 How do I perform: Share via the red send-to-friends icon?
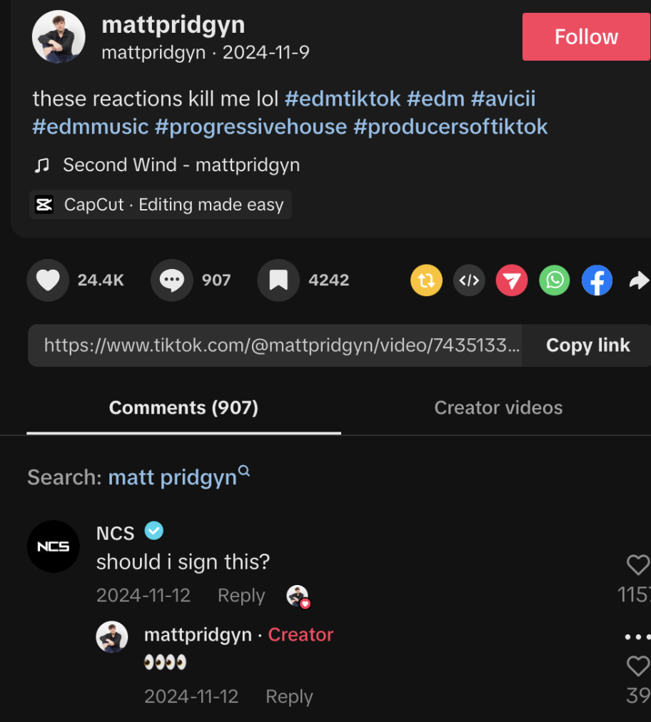[511, 280]
